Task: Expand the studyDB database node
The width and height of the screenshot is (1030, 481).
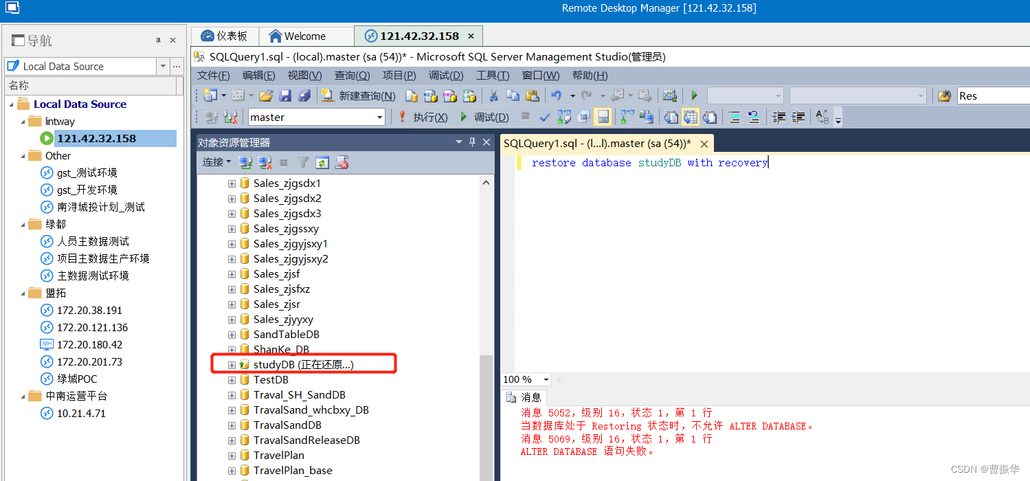Action: click(232, 365)
